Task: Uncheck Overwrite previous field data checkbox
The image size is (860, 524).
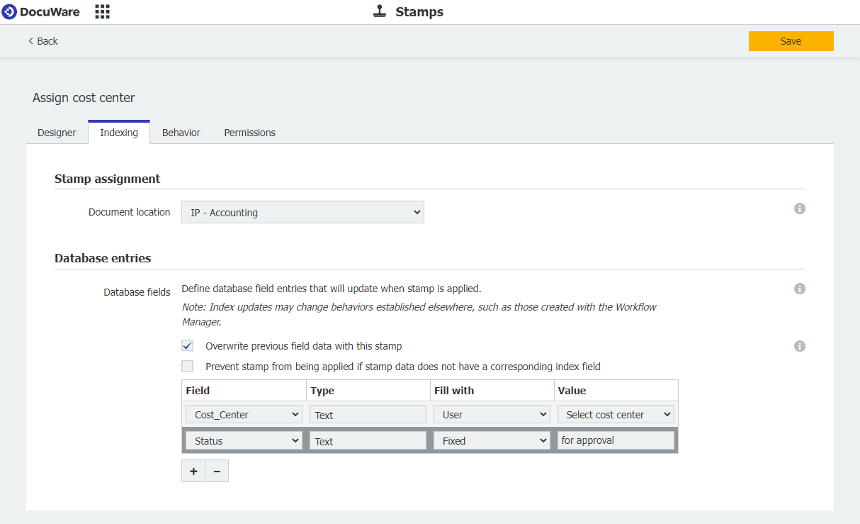Action: (x=188, y=346)
